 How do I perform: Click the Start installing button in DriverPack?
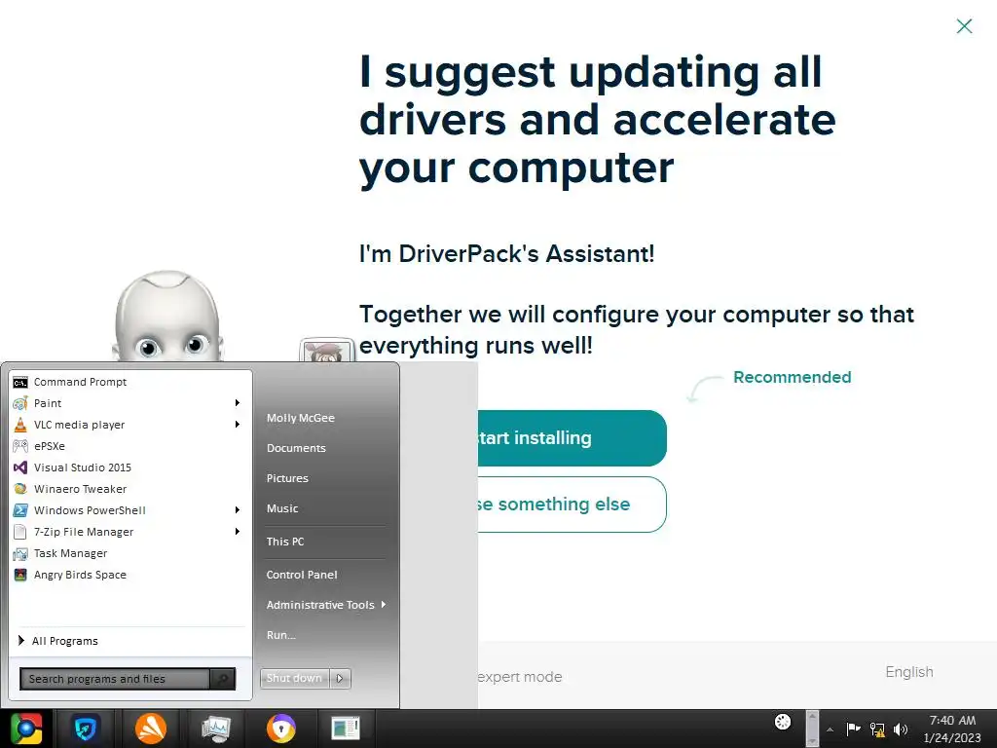[x=572, y=438]
